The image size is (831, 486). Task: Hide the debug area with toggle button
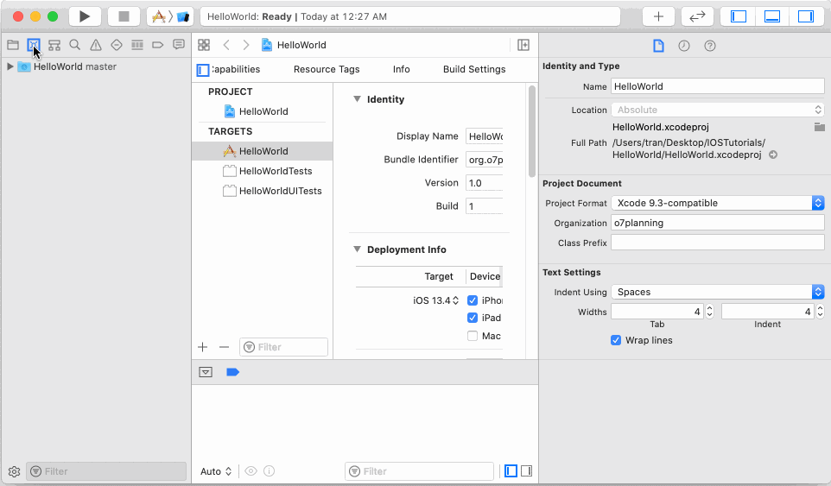point(206,372)
